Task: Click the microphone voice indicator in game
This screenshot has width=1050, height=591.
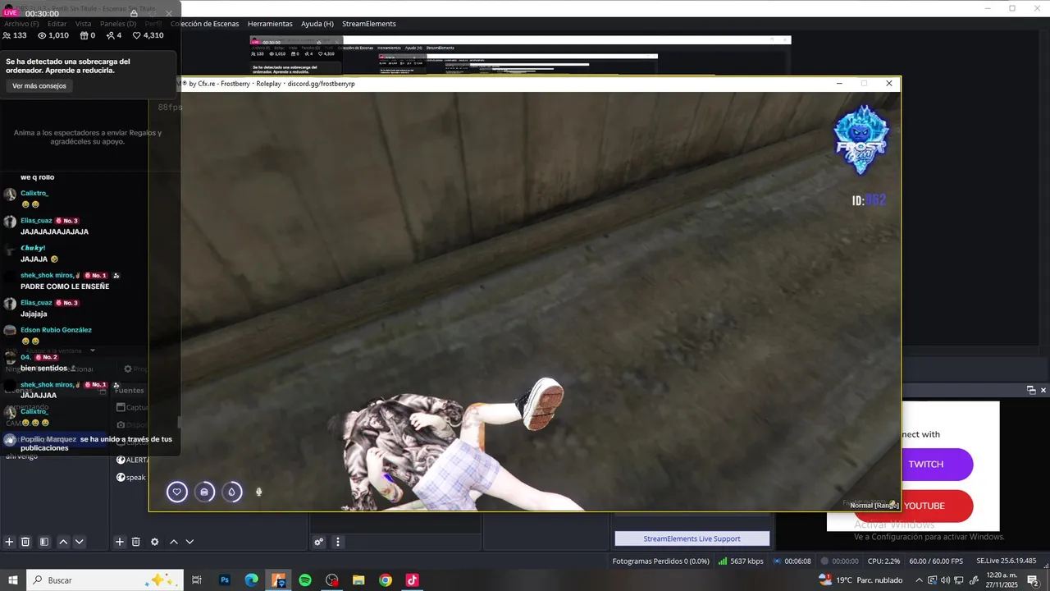Action: [x=258, y=492]
